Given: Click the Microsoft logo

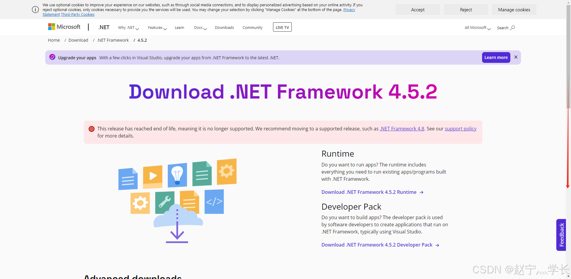Looking at the screenshot, I should [x=64, y=27].
